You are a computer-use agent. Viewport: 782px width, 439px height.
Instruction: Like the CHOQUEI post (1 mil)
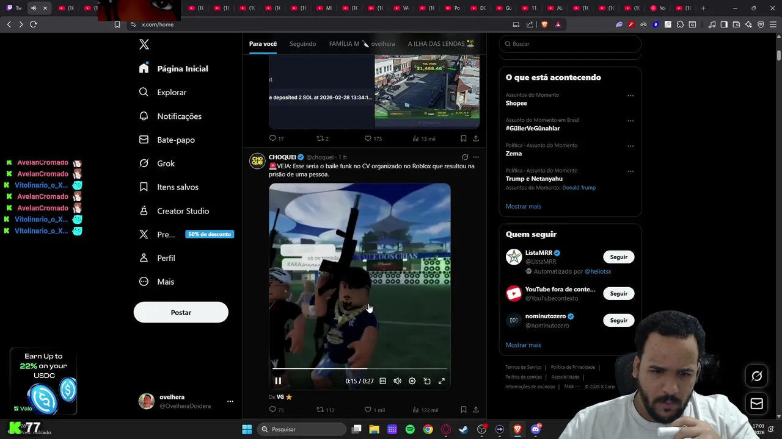click(374, 410)
